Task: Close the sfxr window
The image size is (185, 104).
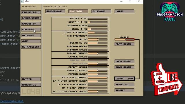Action: (139, 1)
